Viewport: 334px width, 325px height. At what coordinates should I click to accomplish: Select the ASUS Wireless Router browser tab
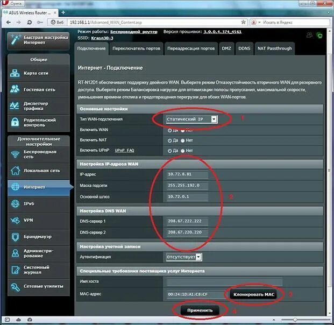coord(30,13)
